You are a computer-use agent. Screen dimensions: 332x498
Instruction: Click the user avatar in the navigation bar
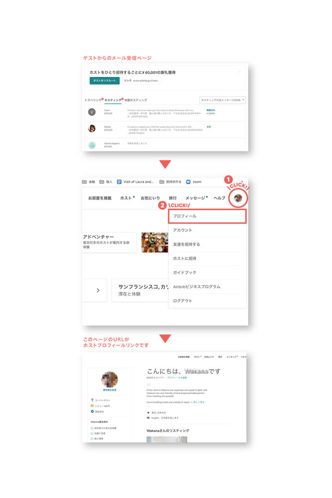pyautogui.click(x=238, y=198)
